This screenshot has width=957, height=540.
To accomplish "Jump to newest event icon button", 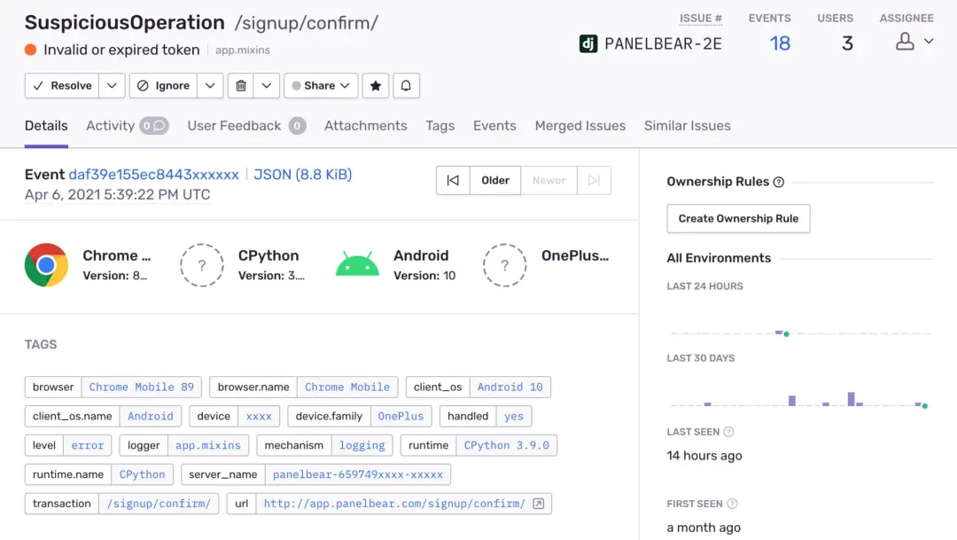I will (594, 180).
